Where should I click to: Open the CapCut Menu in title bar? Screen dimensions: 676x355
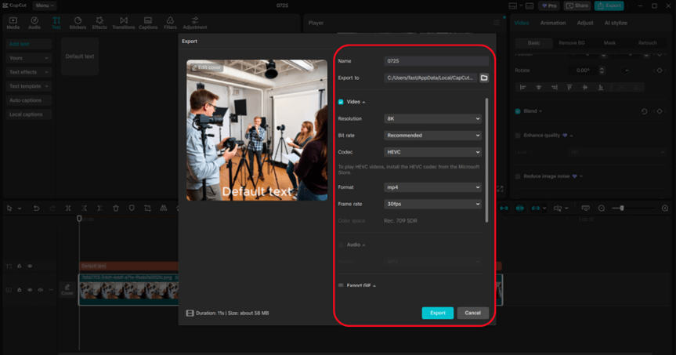[45, 5]
